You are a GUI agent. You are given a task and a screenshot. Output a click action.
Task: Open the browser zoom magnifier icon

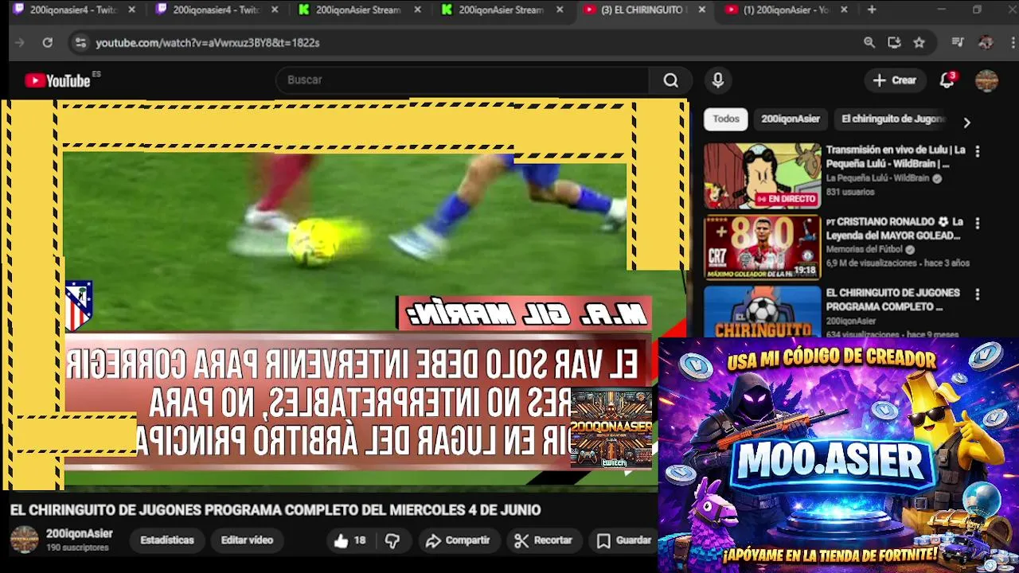click(x=869, y=43)
